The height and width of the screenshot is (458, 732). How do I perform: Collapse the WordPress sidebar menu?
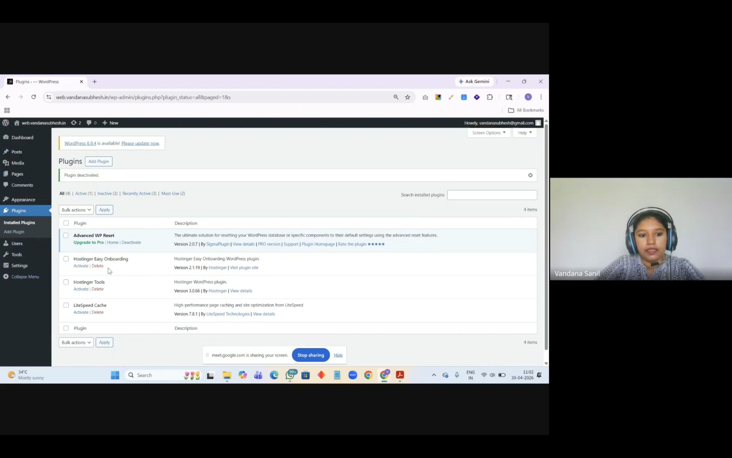coord(26,277)
